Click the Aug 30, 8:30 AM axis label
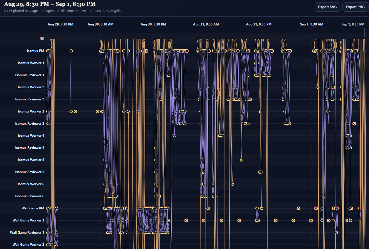 pos(101,24)
